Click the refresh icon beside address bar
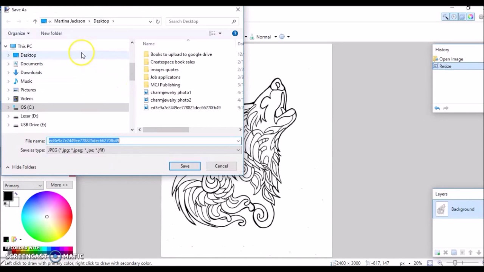This screenshot has width=484, height=272. point(158,22)
